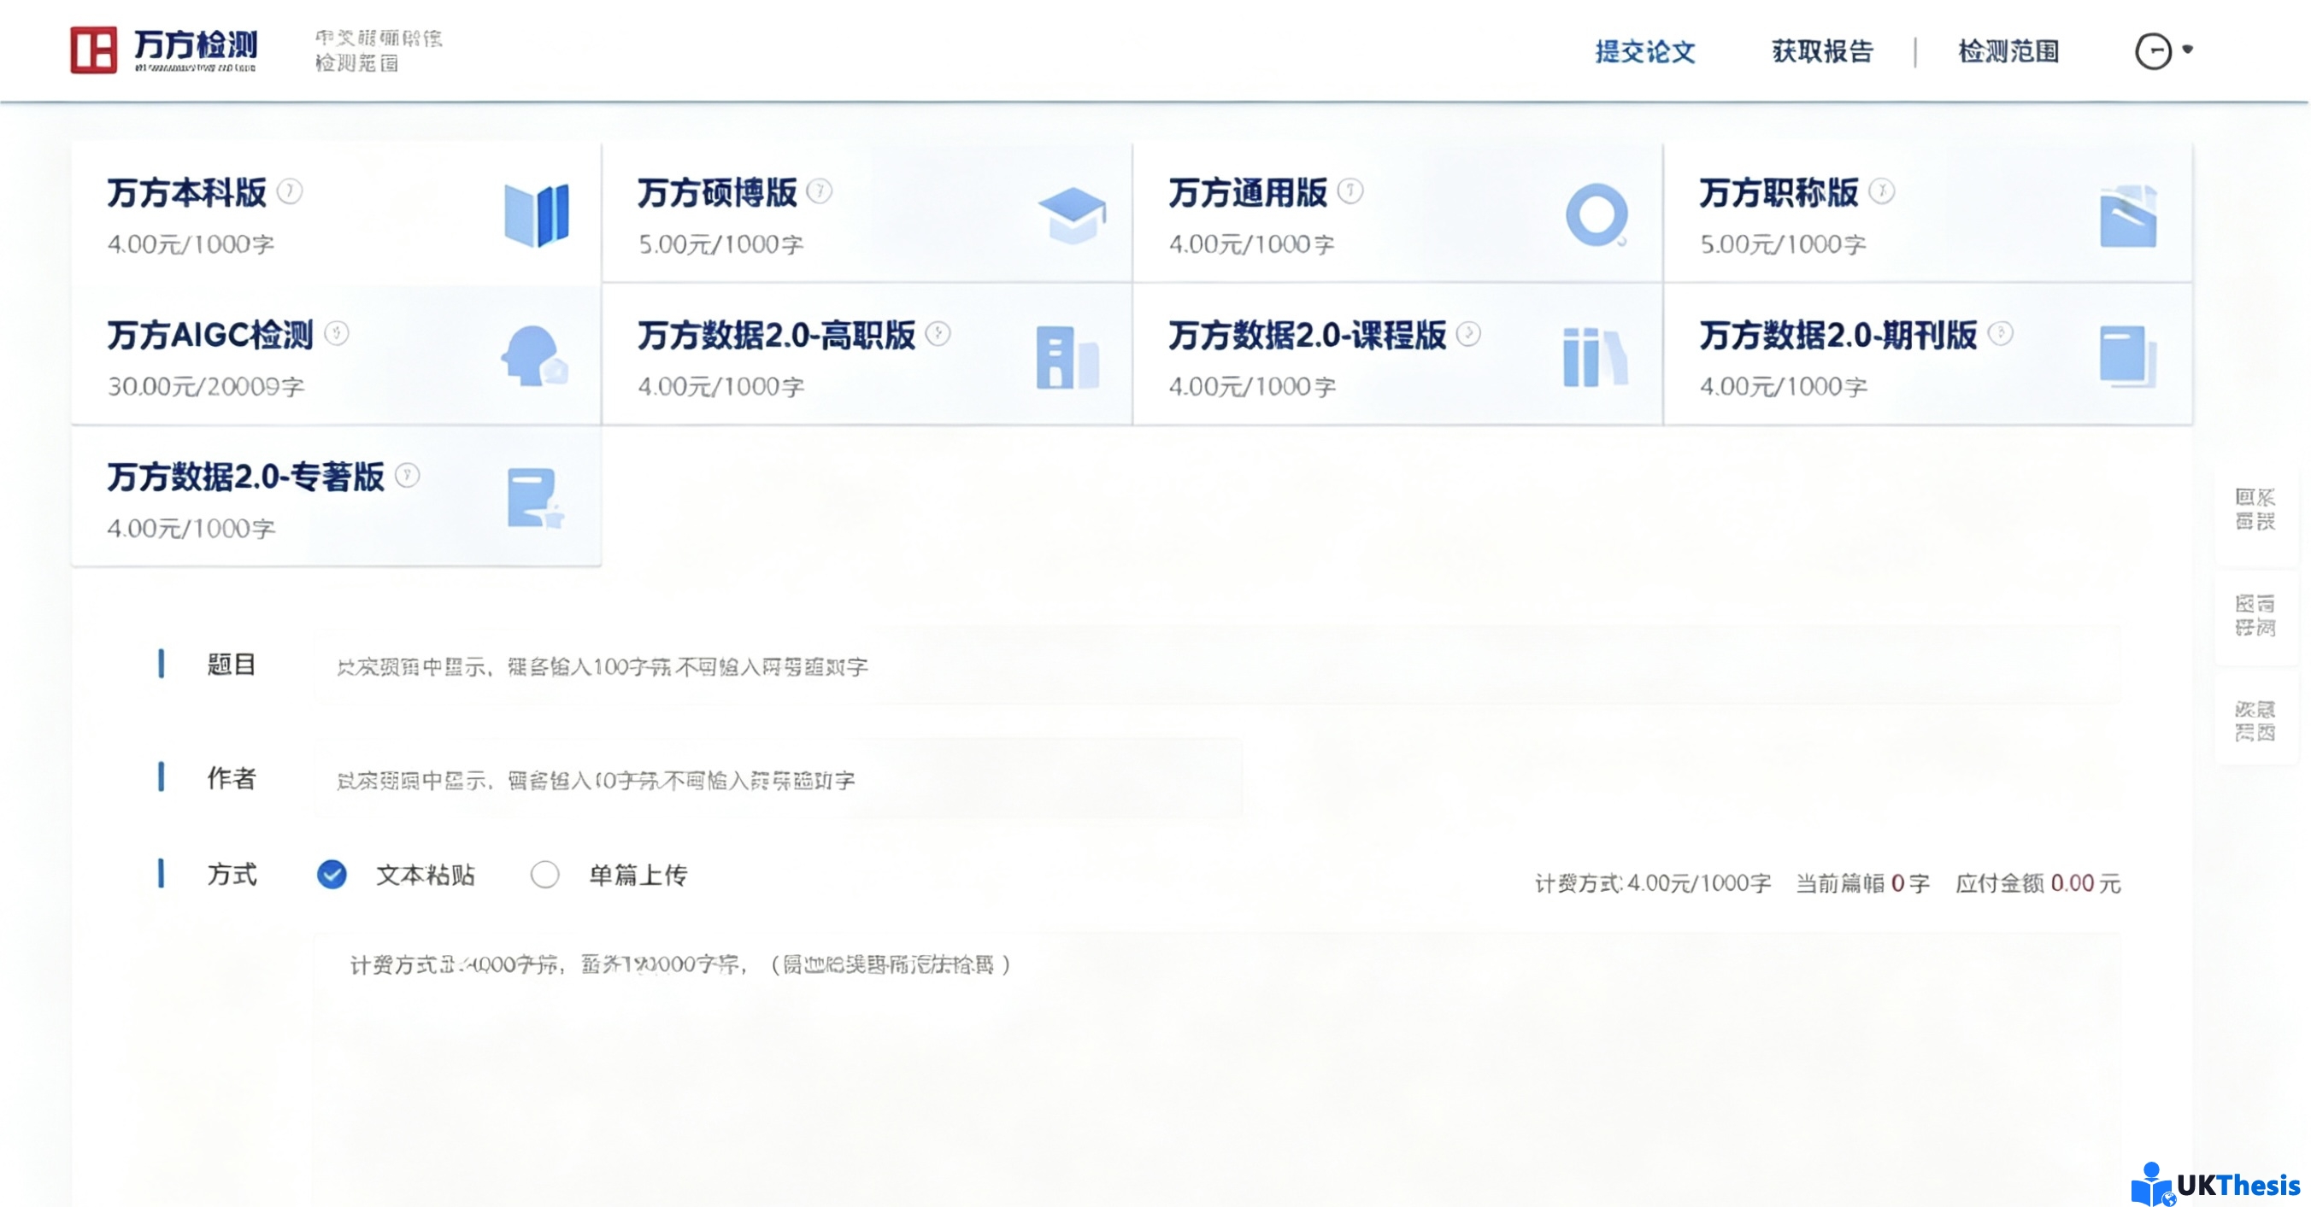Click the folder icon on the 万方职称版 card
Viewport: 2311px width, 1207px height.
click(2128, 215)
